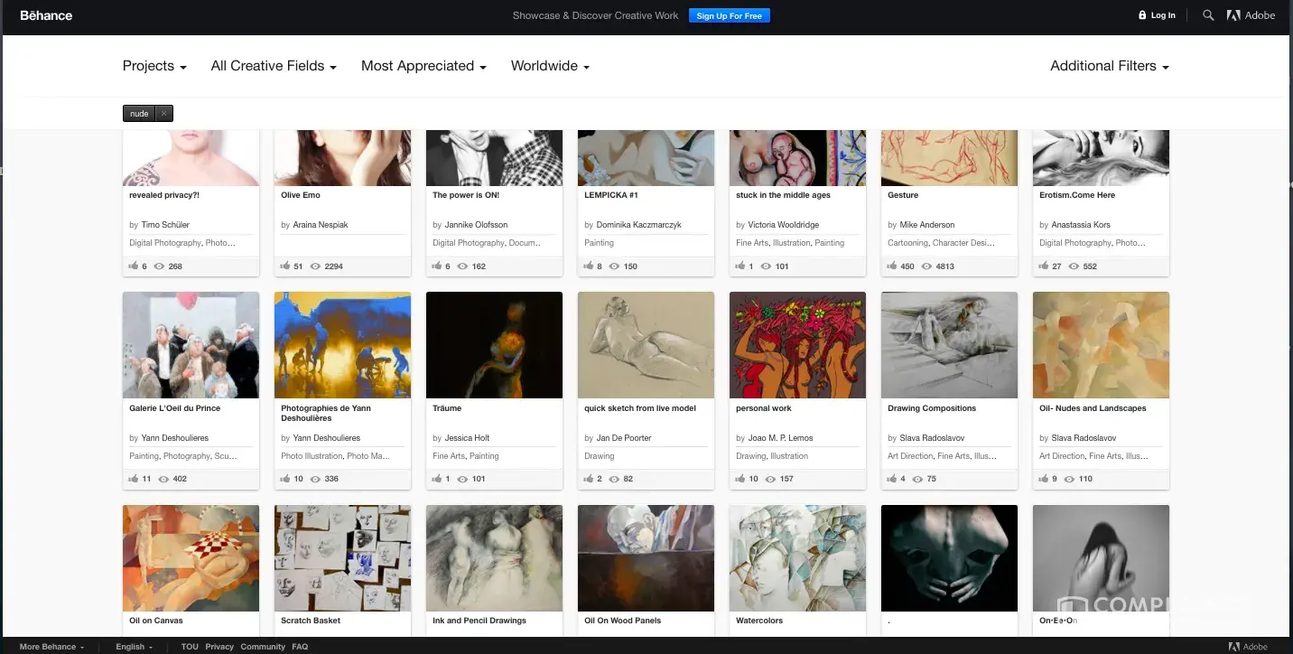Expand the Worldwide location filter
The image size is (1293, 654).
coord(550,66)
